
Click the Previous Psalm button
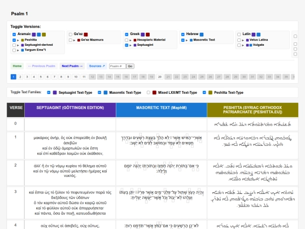pyautogui.click(x=42, y=66)
